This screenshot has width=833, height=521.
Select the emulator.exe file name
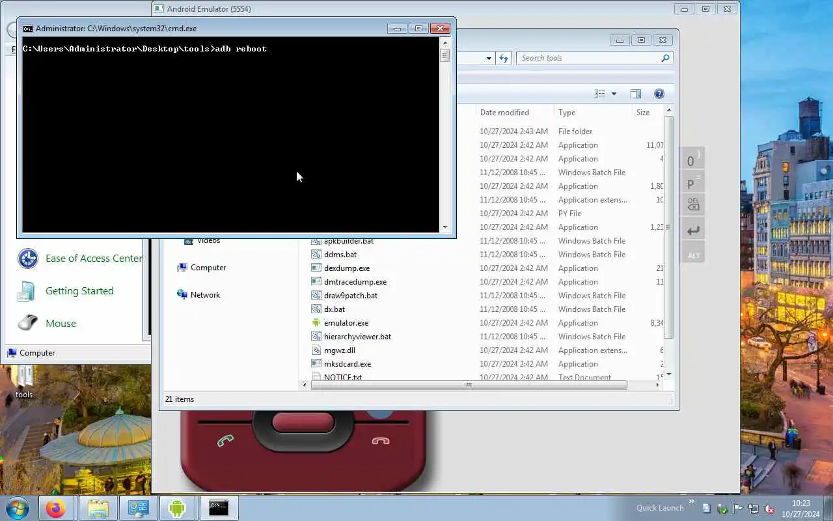coord(346,323)
